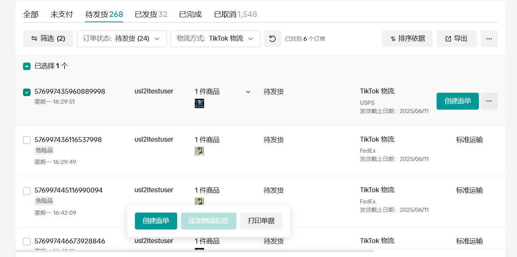Image resolution: width=517 pixels, height=257 pixels.
Task: Click the 筛选 (2) filter button
Action: 48,39
